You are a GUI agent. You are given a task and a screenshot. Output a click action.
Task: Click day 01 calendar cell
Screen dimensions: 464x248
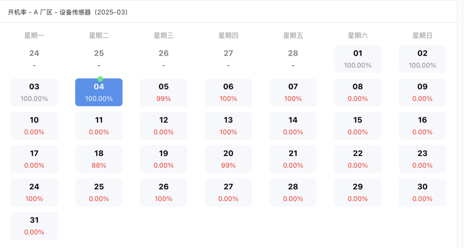[358, 59]
